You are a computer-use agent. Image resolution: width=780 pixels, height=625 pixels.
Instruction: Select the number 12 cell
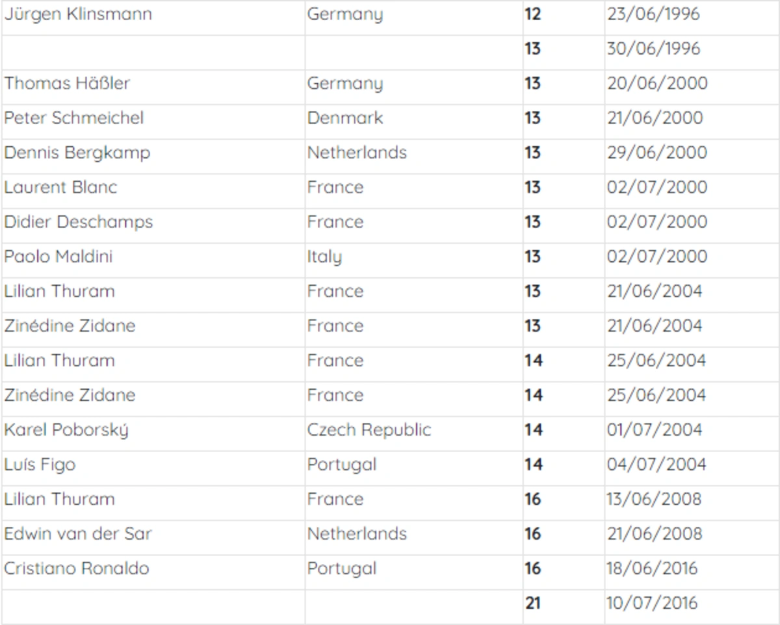pyautogui.click(x=533, y=14)
